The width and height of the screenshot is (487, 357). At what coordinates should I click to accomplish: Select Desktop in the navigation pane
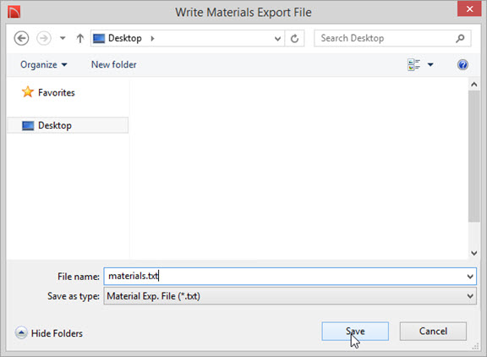pos(68,125)
